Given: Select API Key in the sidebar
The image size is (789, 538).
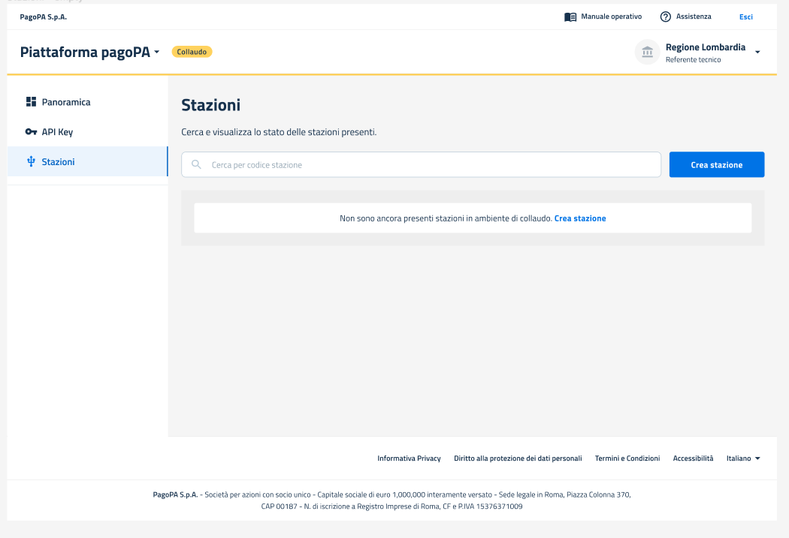Looking at the screenshot, I should 57,132.
